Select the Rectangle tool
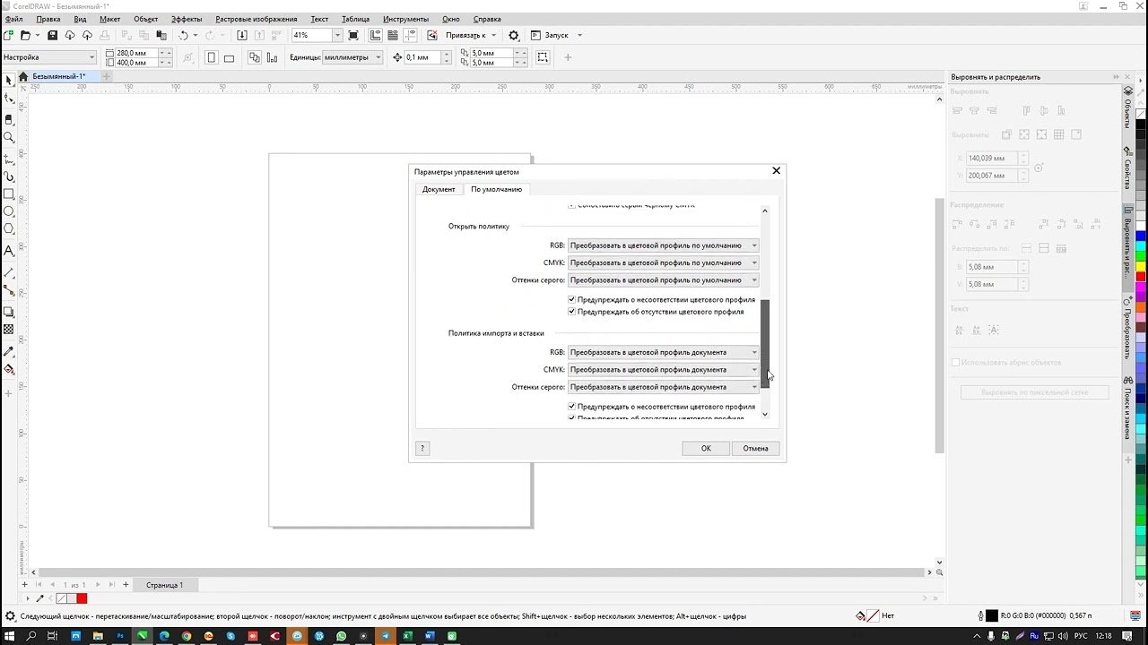The width and height of the screenshot is (1148, 645). (x=9, y=193)
